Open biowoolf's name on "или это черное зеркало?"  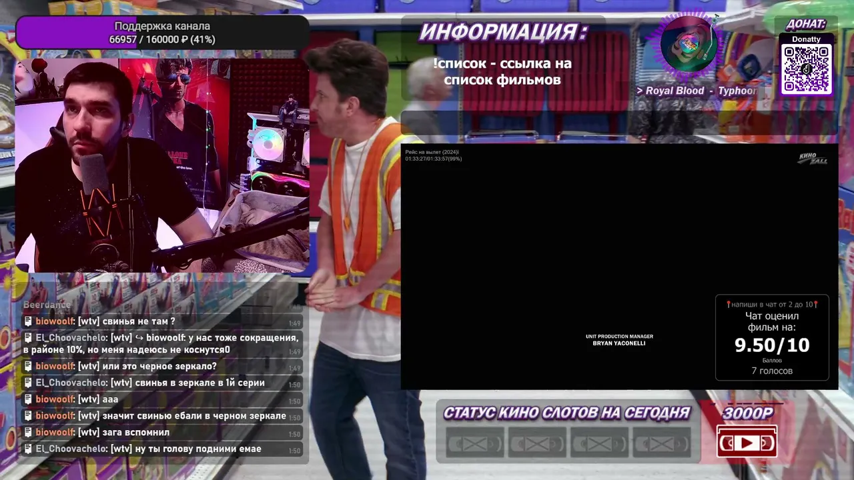[x=55, y=367]
